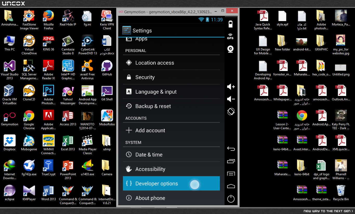
Task: Select the Oracle VM VirtualBox icon
Action: coord(10,95)
